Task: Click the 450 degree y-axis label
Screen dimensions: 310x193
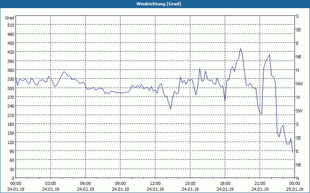Action: [x=11, y=43]
